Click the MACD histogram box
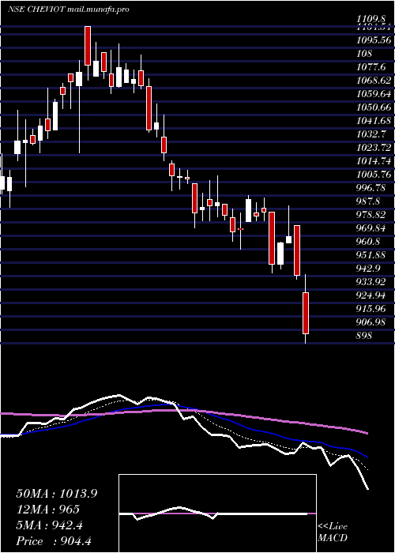395x553 pixels. click(217, 513)
